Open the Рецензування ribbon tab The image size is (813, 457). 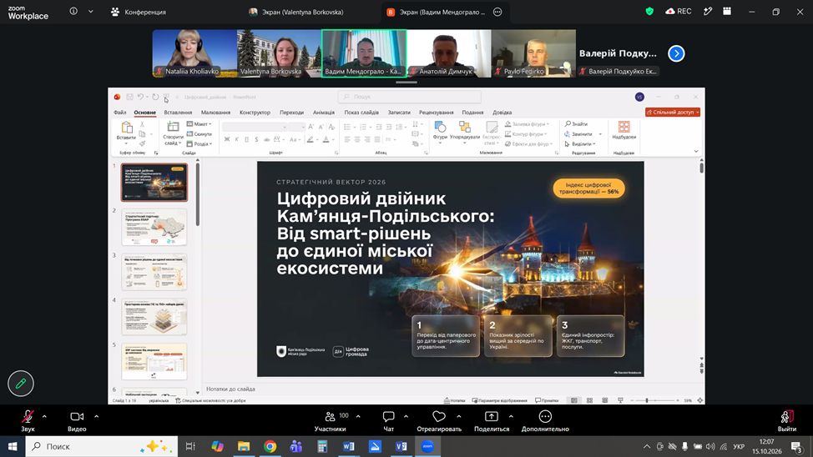(x=436, y=112)
